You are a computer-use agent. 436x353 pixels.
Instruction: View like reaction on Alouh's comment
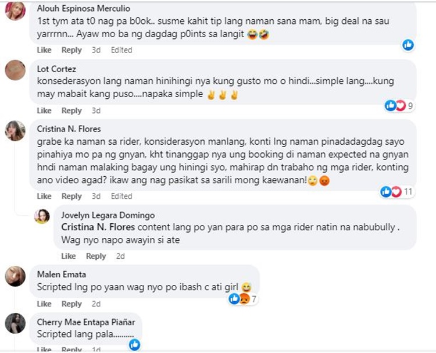tap(408, 44)
